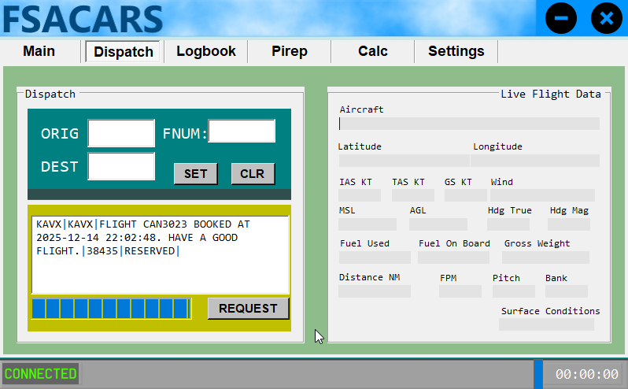Click the CONNECTED status indicator
This screenshot has height=389, width=628.
(41, 373)
